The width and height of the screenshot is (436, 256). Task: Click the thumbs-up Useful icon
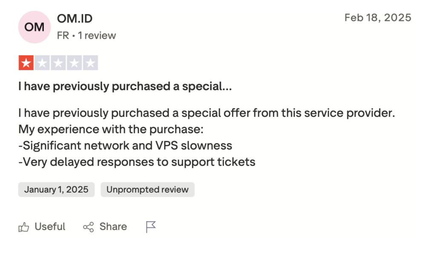click(x=24, y=227)
